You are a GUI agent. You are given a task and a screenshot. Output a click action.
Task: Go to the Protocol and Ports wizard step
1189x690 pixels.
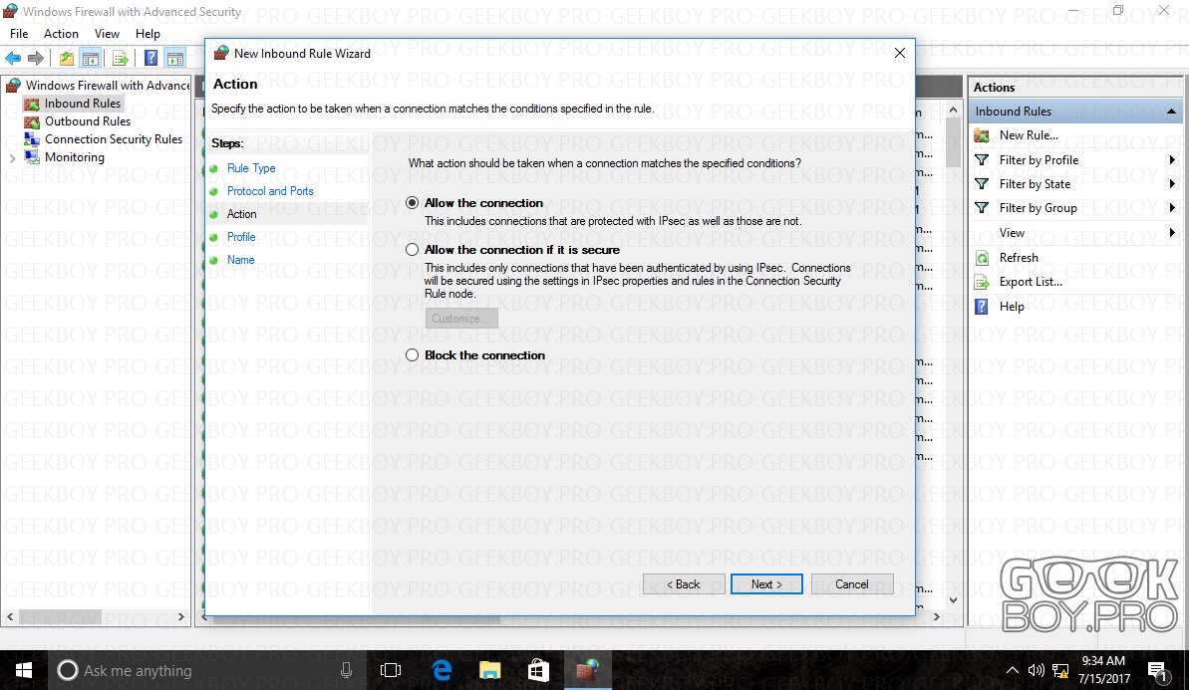[x=270, y=191]
